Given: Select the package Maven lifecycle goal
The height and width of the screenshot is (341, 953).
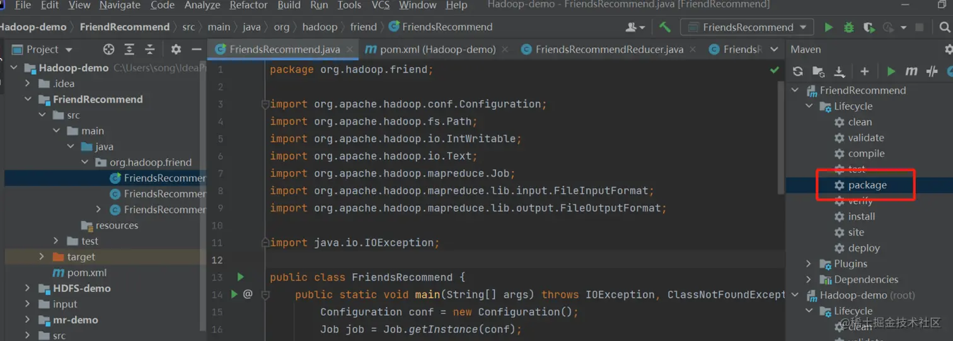Looking at the screenshot, I should [x=867, y=185].
